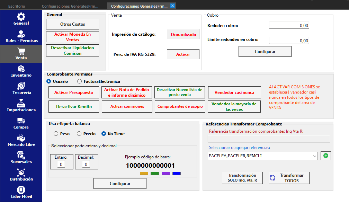Click the Redondeo cobro input field
This screenshot has height=202, width=349.
coord(289,26)
